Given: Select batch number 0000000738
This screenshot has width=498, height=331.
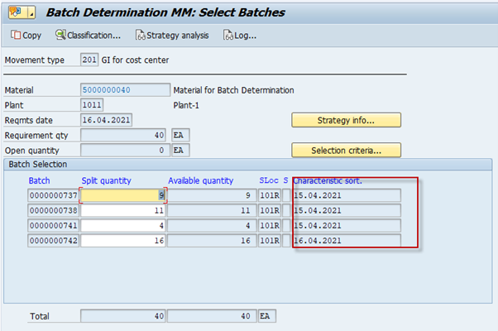Looking at the screenshot, I should click(x=53, y=210).
